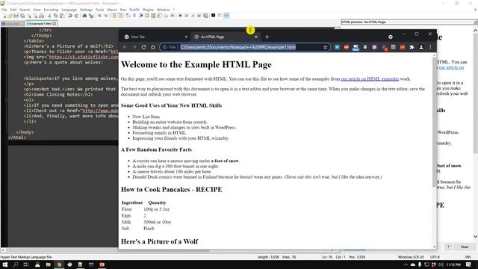Click the highlighted HTML preview toolbar icon
Viewport: 478px width, 269px height.
[x=226, y=15]
